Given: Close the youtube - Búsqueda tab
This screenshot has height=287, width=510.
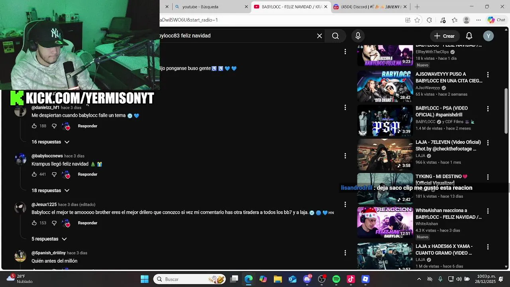Looking at the screenshot, I should [246, 7].
